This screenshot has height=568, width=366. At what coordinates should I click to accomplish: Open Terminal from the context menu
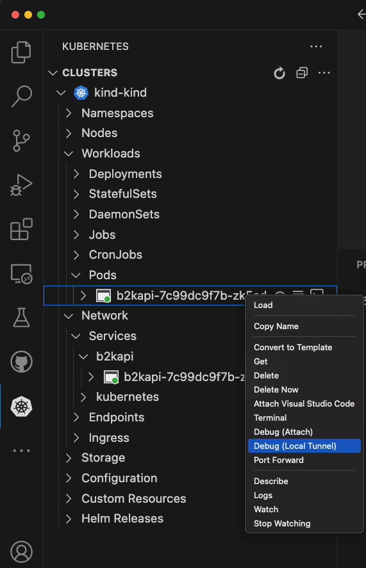304,418
